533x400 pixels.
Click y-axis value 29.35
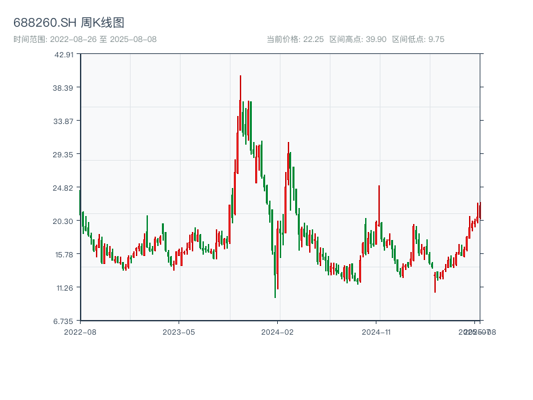click(x=63, y=155)
